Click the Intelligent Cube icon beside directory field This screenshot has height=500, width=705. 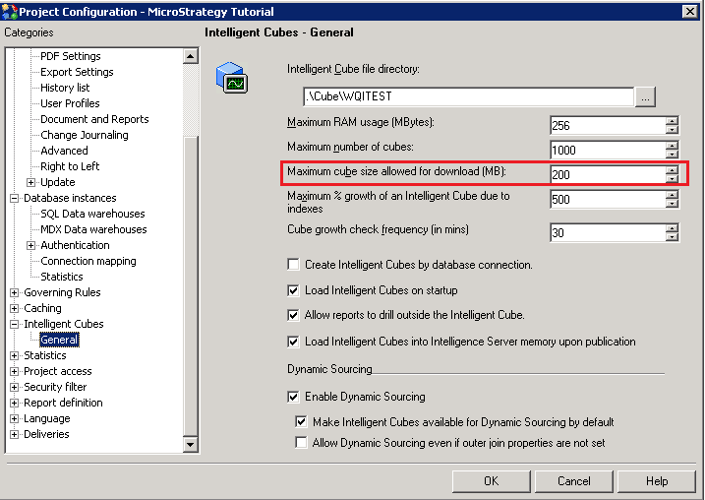231,79
